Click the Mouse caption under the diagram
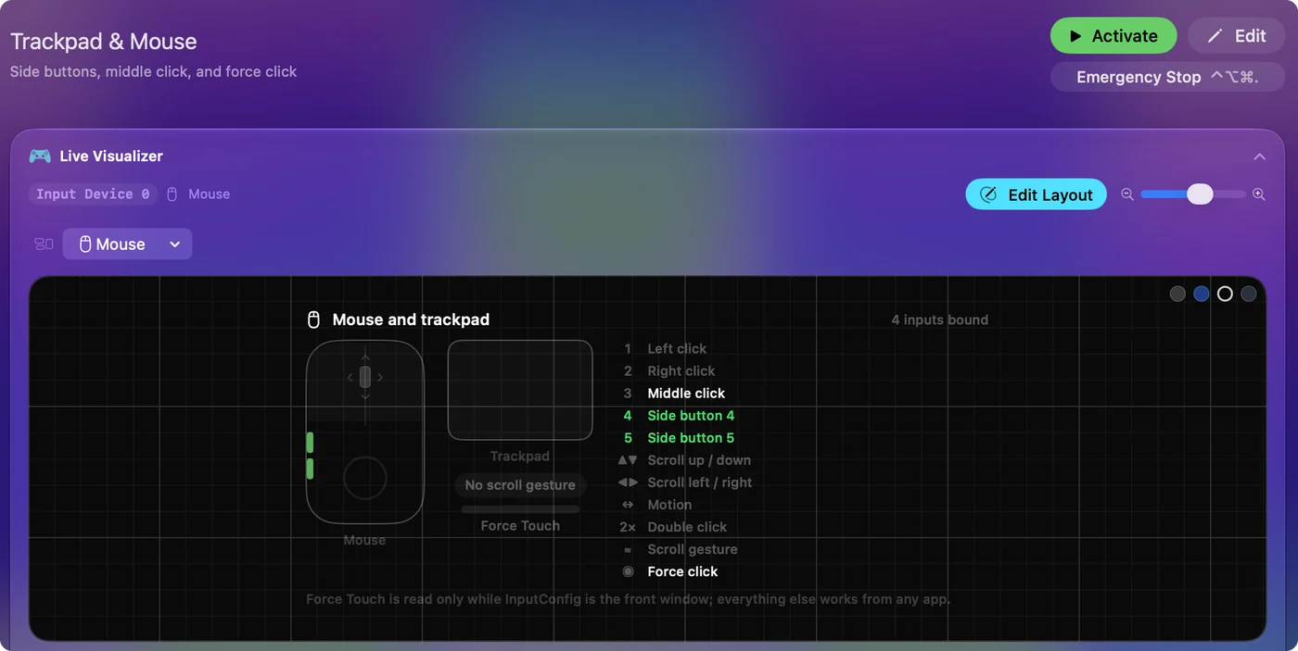This screenshot has width=1298, height=651. click(x=364, y=540)
